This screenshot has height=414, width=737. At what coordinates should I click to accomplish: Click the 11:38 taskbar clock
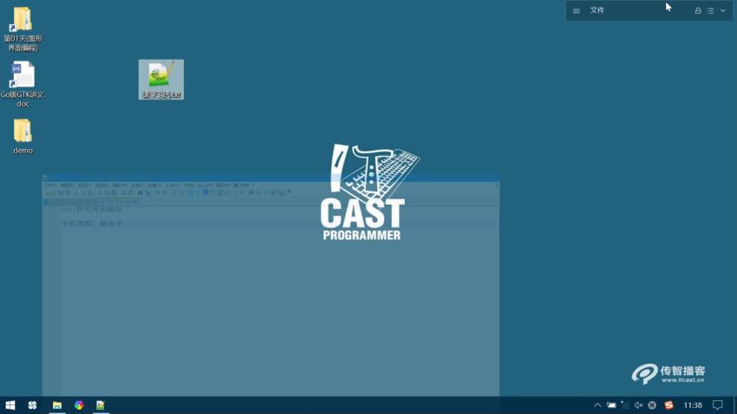(x=693, y=405)
